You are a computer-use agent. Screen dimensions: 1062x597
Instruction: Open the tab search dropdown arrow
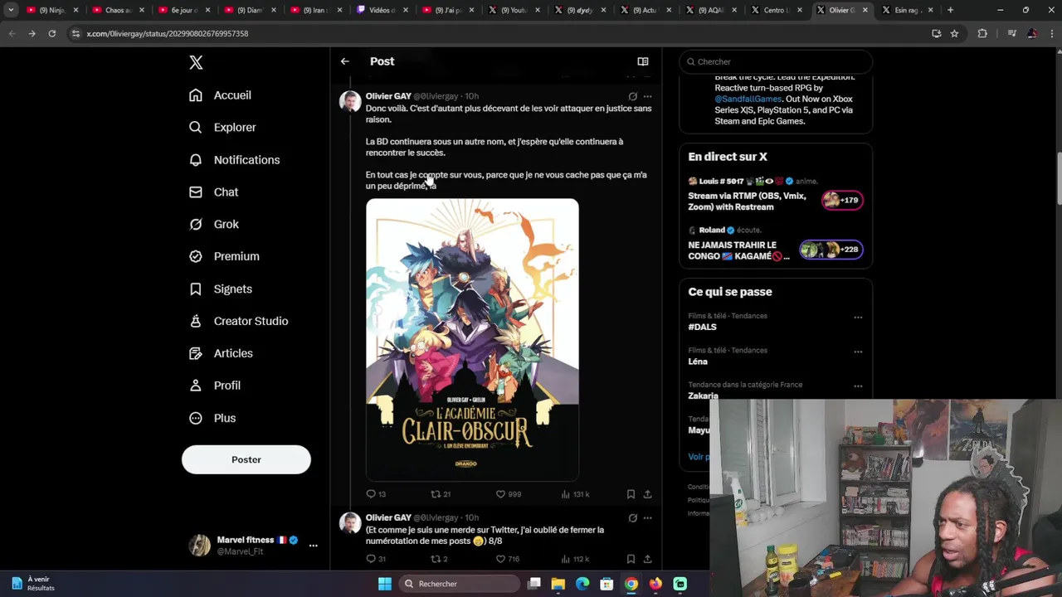[x=11, y=10]
